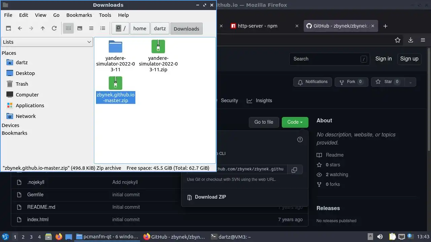Image resolution: width=431 pixels, height=242 pixels.
Task: Open the Help menu in the file manager
Action: point(124,15)
